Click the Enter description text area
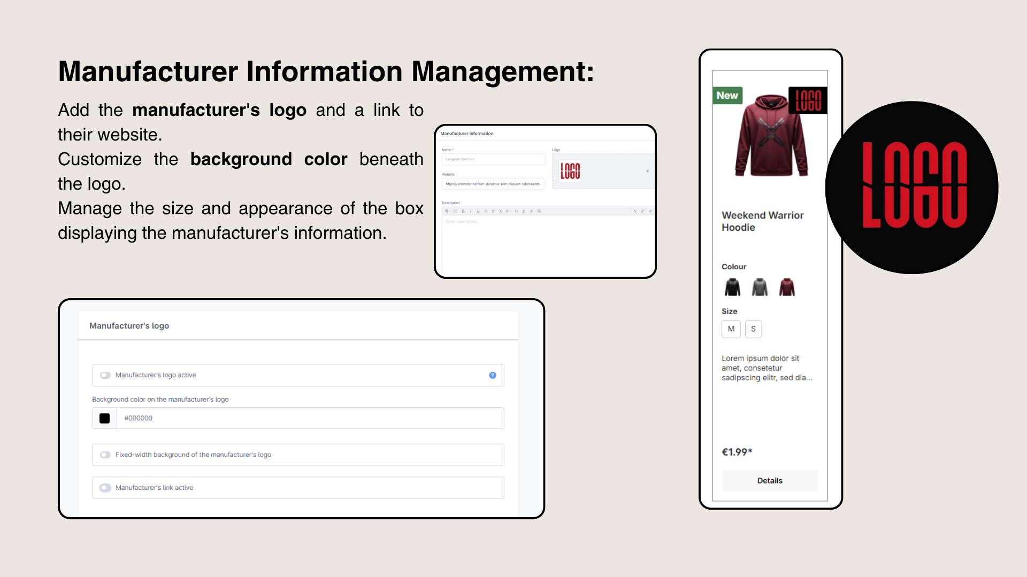The height and width of the screenshot is (577, 1027). [x=547, y=246]
